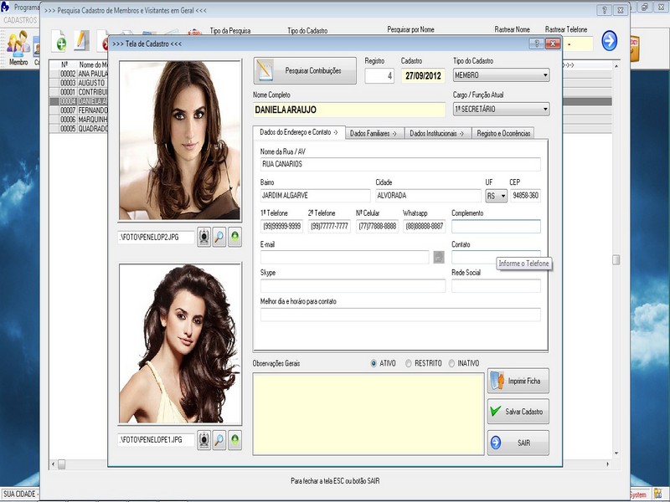Switch to Dados Institucionais tab
This screenshot has width=670, height=502.
point(437,134)
